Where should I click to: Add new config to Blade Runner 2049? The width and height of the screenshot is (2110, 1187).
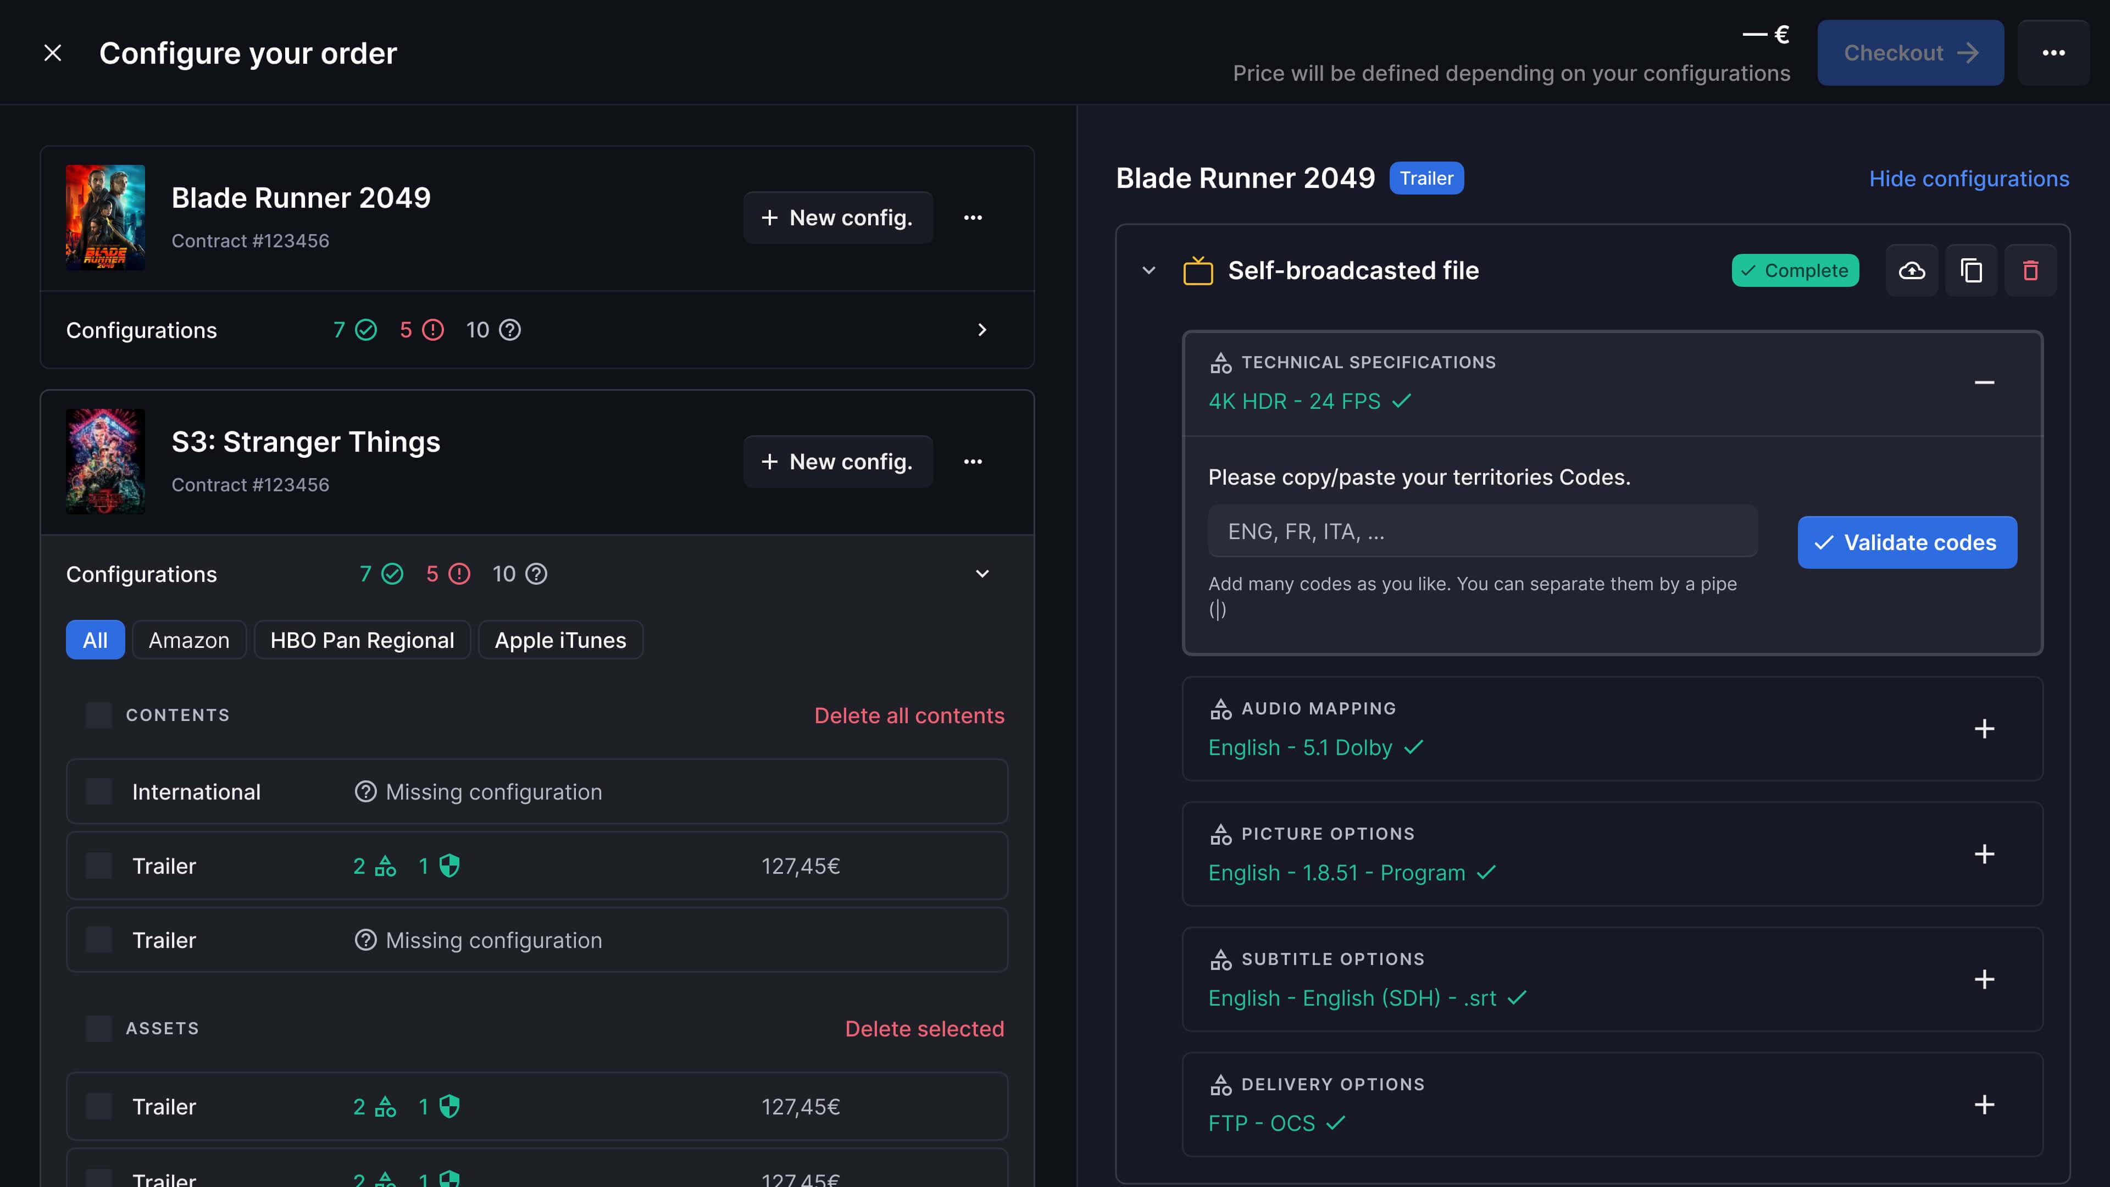pos(837,218)
